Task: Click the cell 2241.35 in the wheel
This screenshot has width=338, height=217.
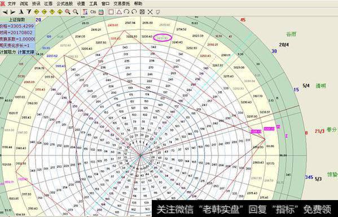Action: 80,36
